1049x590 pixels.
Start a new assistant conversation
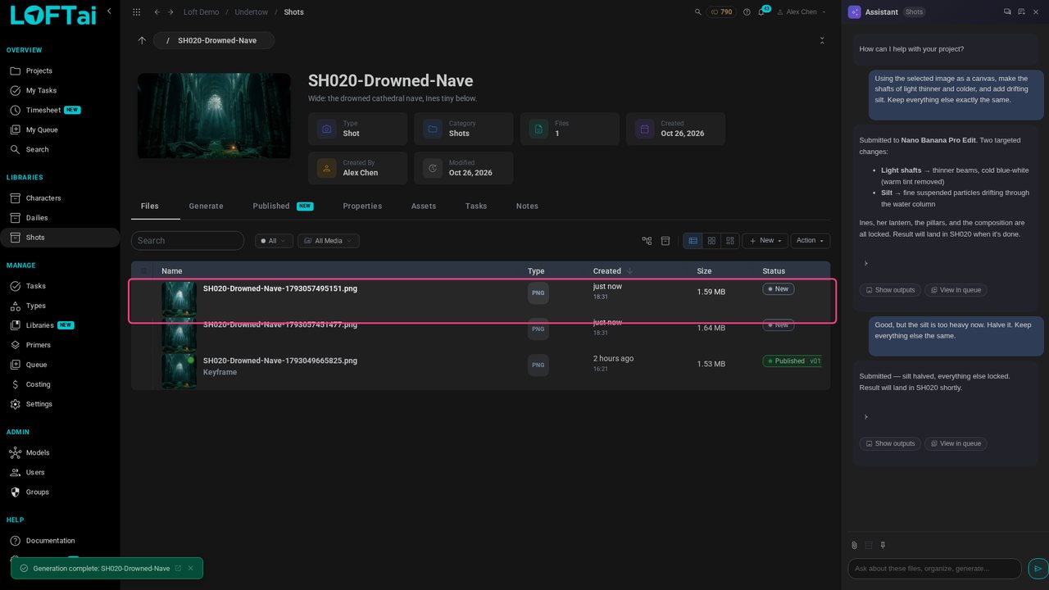[x=1021, y=12]
